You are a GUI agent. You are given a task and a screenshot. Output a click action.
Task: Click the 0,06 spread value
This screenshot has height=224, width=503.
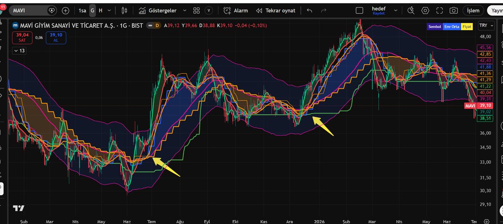(x=39, y=37)
